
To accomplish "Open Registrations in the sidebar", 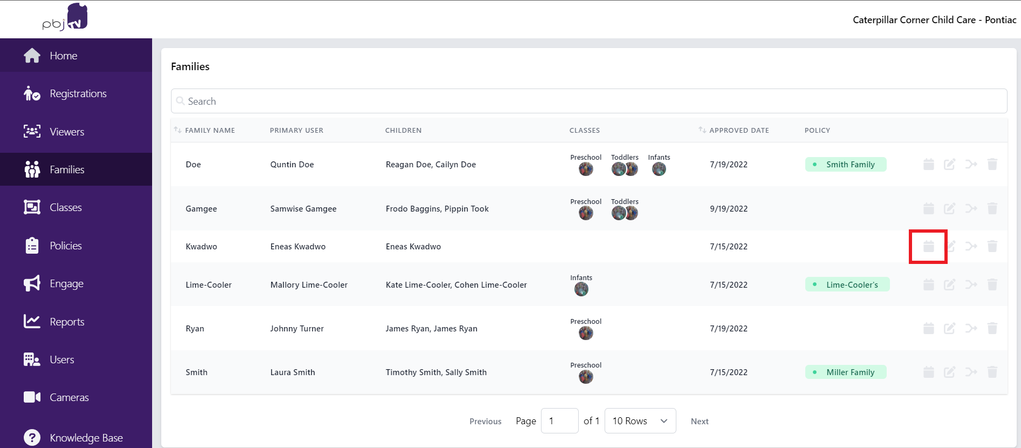I will click(78, 94).
